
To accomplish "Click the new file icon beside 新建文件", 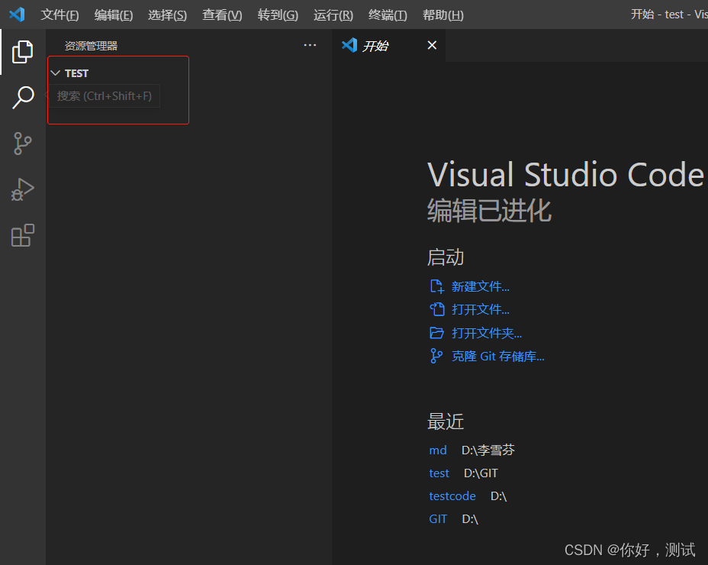I will [x=436, y=286].
